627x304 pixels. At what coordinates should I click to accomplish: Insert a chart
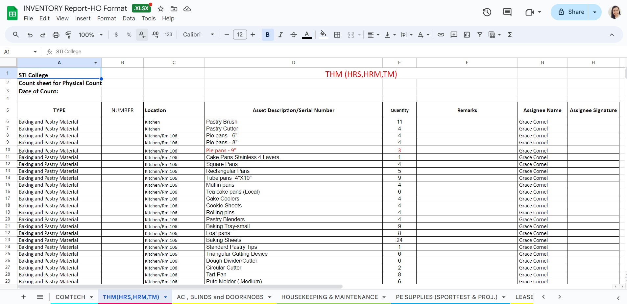[x=467, y=35]
